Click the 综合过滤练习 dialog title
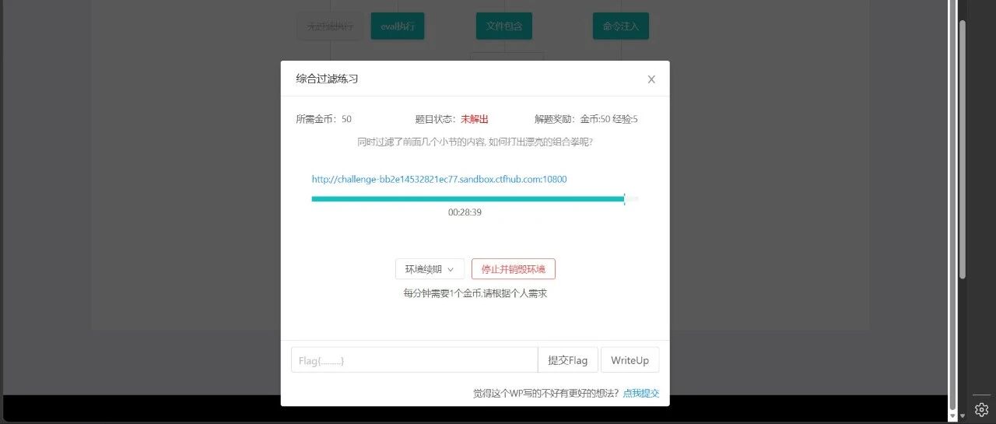 [327, 79]
